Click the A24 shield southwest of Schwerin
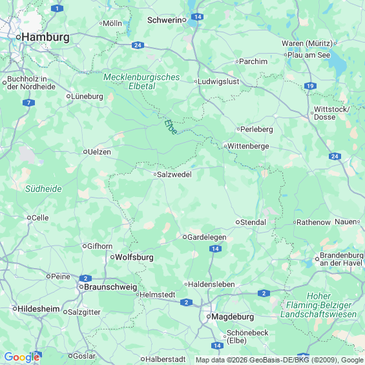 click(138, 45)
